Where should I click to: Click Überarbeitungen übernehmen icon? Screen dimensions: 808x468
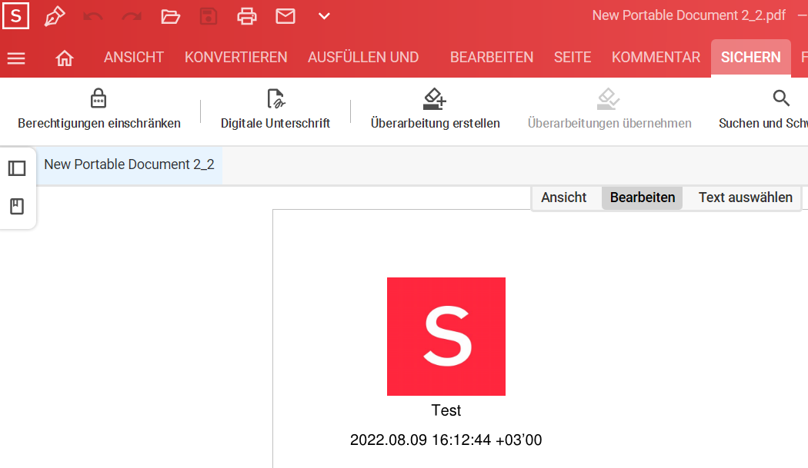[x=608, y=98]
